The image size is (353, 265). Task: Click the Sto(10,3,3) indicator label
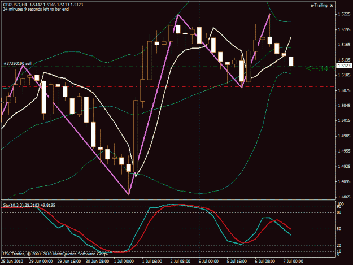pos(29,205)
